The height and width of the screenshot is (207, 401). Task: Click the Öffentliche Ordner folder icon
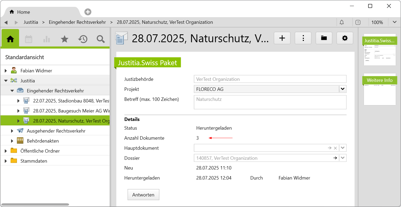click(14, 151)
